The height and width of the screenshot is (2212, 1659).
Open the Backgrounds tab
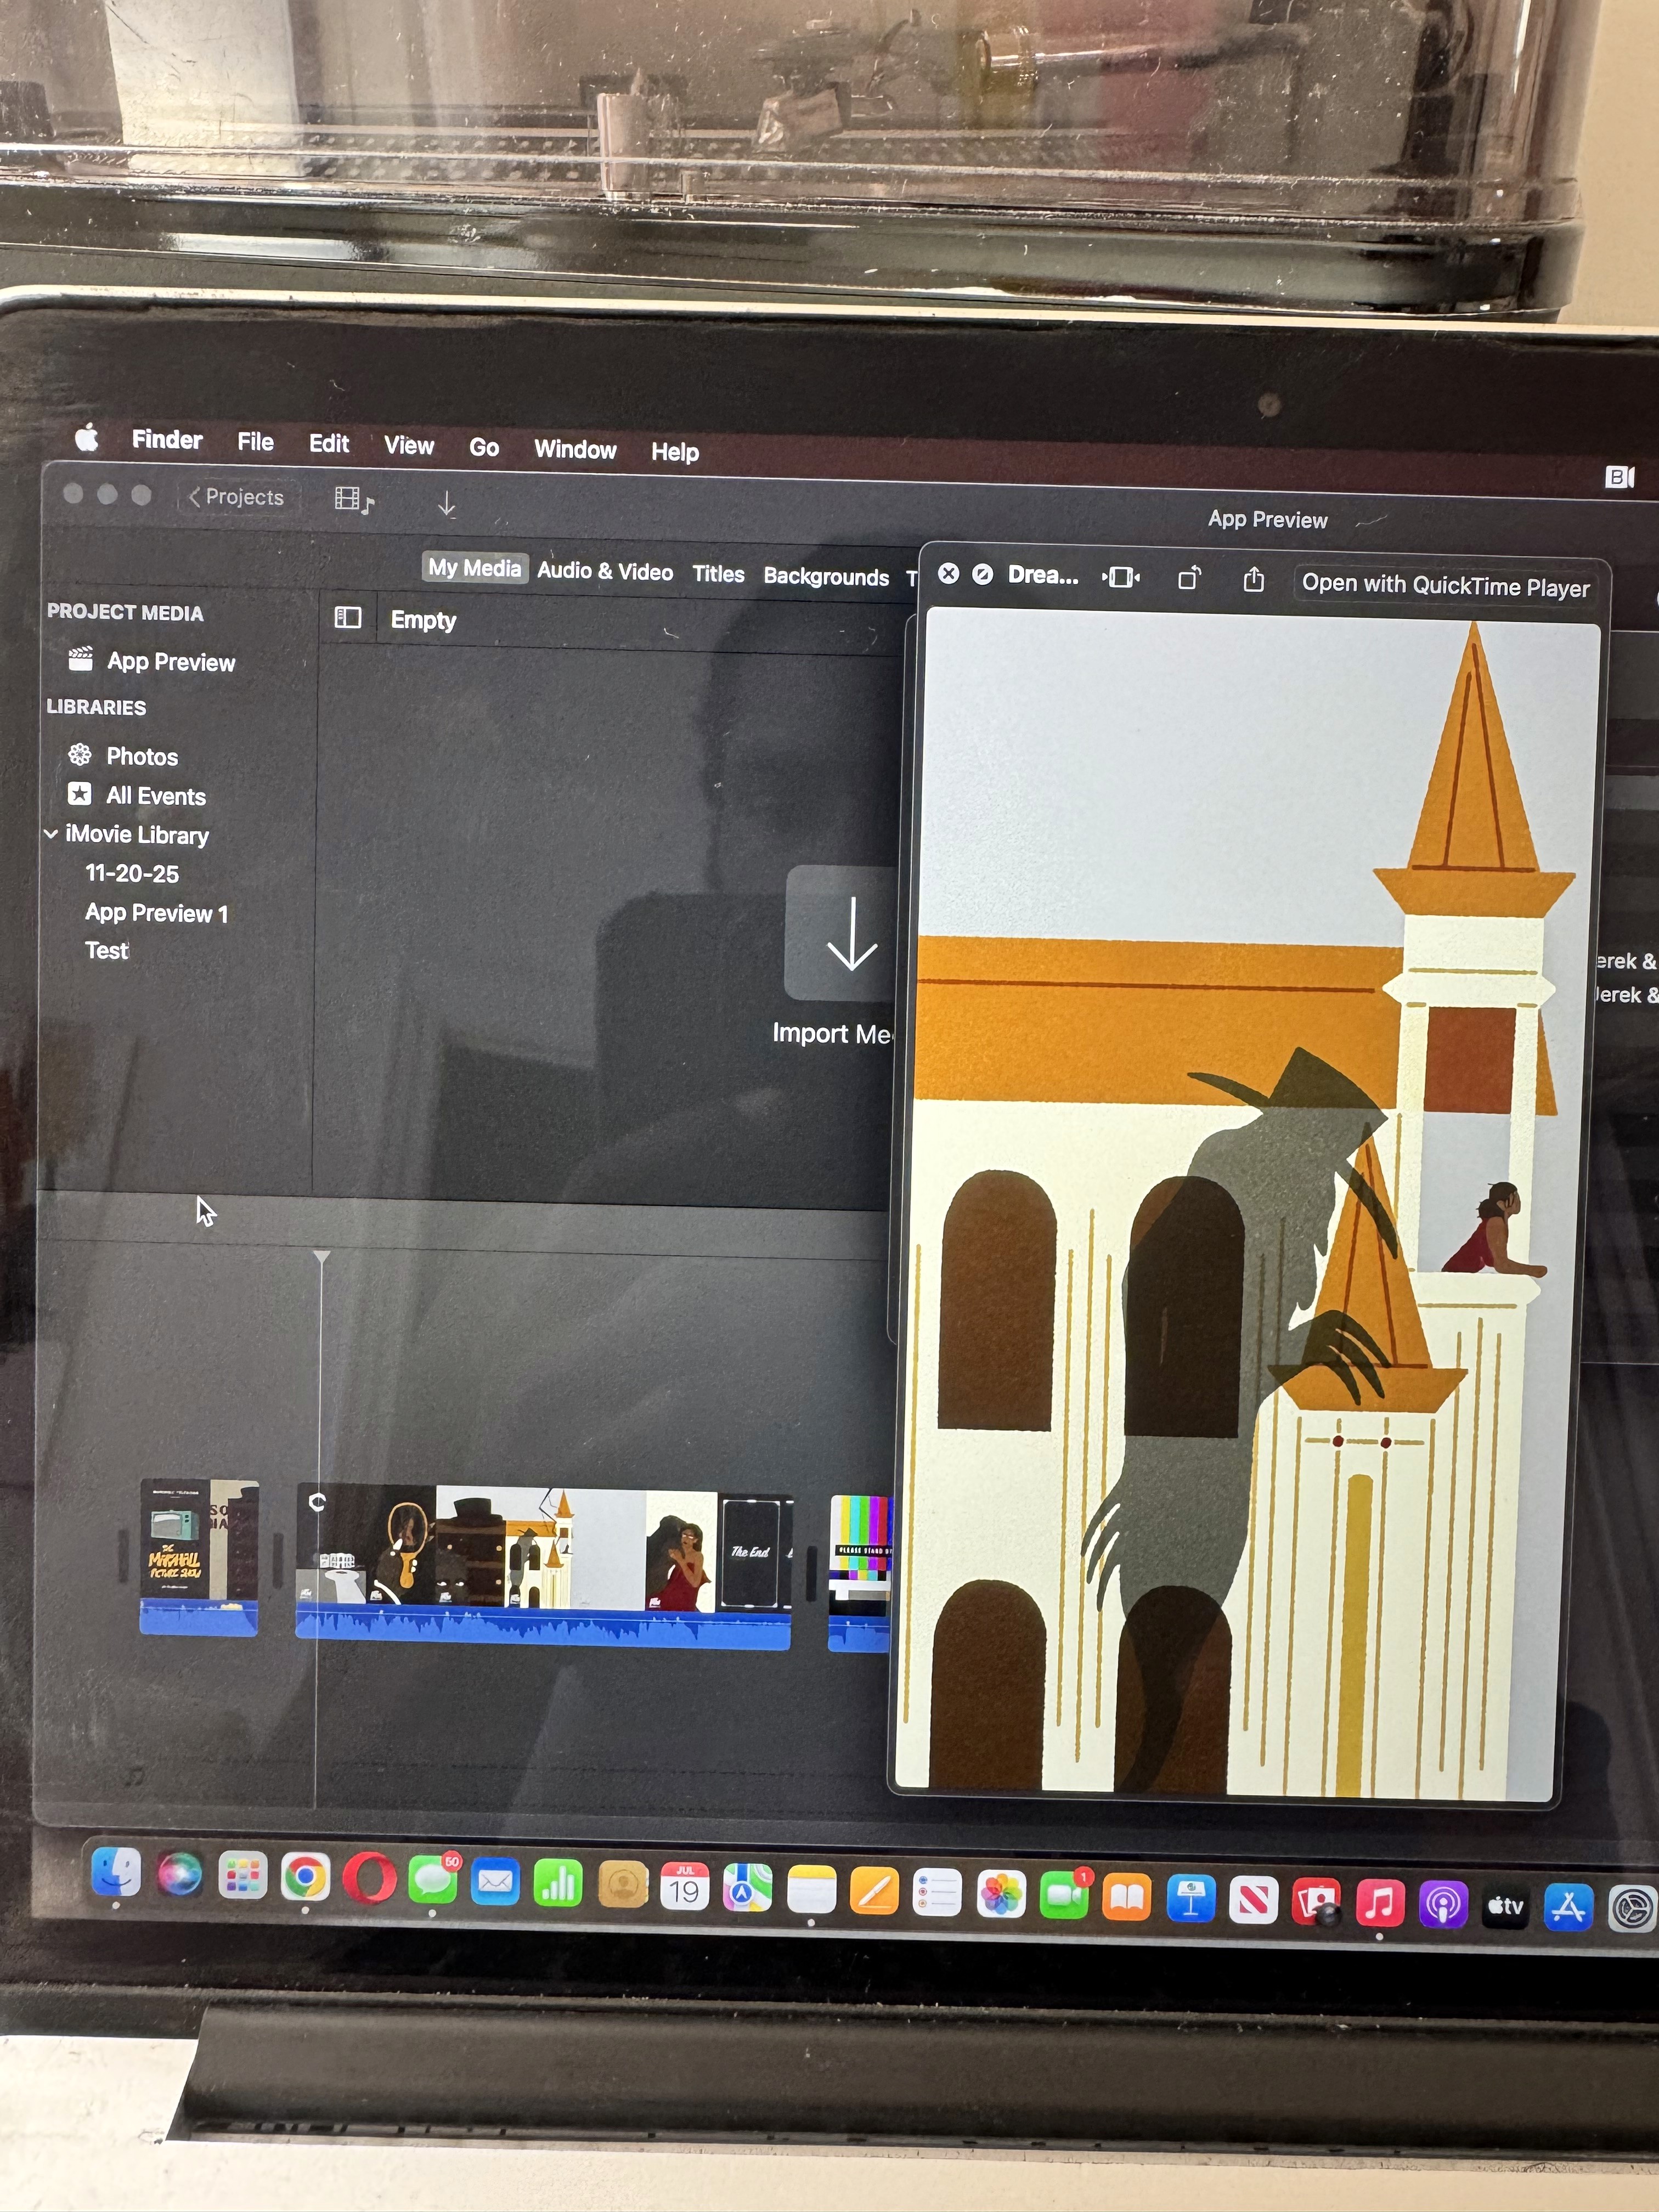826,577
